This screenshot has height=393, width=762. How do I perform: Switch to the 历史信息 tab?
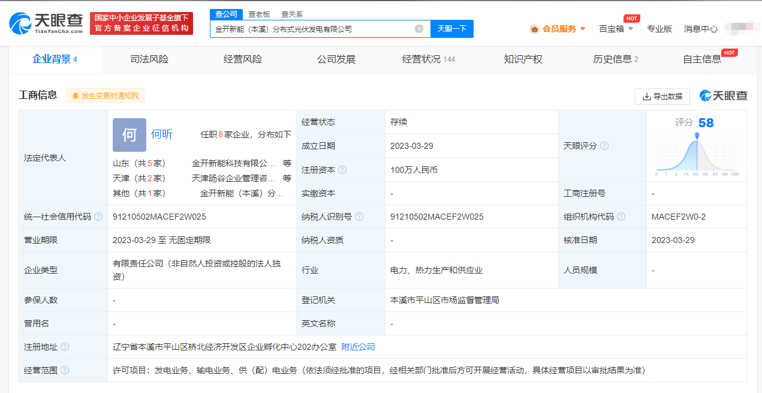[x=612, y=59]
